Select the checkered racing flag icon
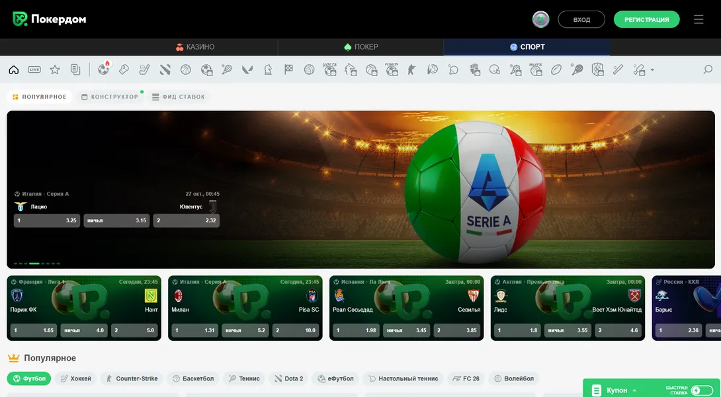The width and height of the screenshot is (721, 397). [x=288, y=69]
